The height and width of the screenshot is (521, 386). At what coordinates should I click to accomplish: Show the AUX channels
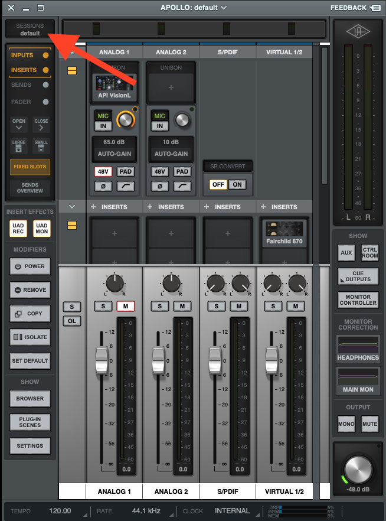(346, 253)
